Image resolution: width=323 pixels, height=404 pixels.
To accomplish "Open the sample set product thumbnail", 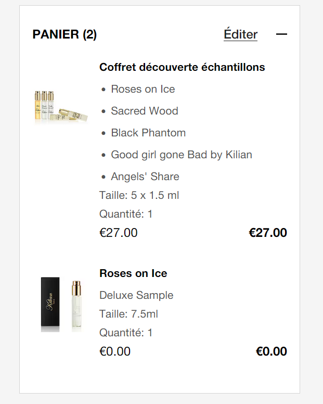I will [x=61, y=107].
